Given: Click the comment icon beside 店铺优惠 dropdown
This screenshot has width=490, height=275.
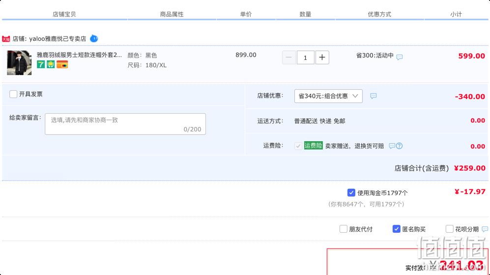Looking at the screenshot, I should click(x=373, y=96).
